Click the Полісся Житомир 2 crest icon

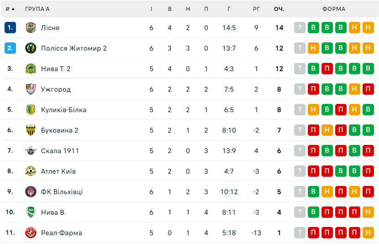pos(31,48)
